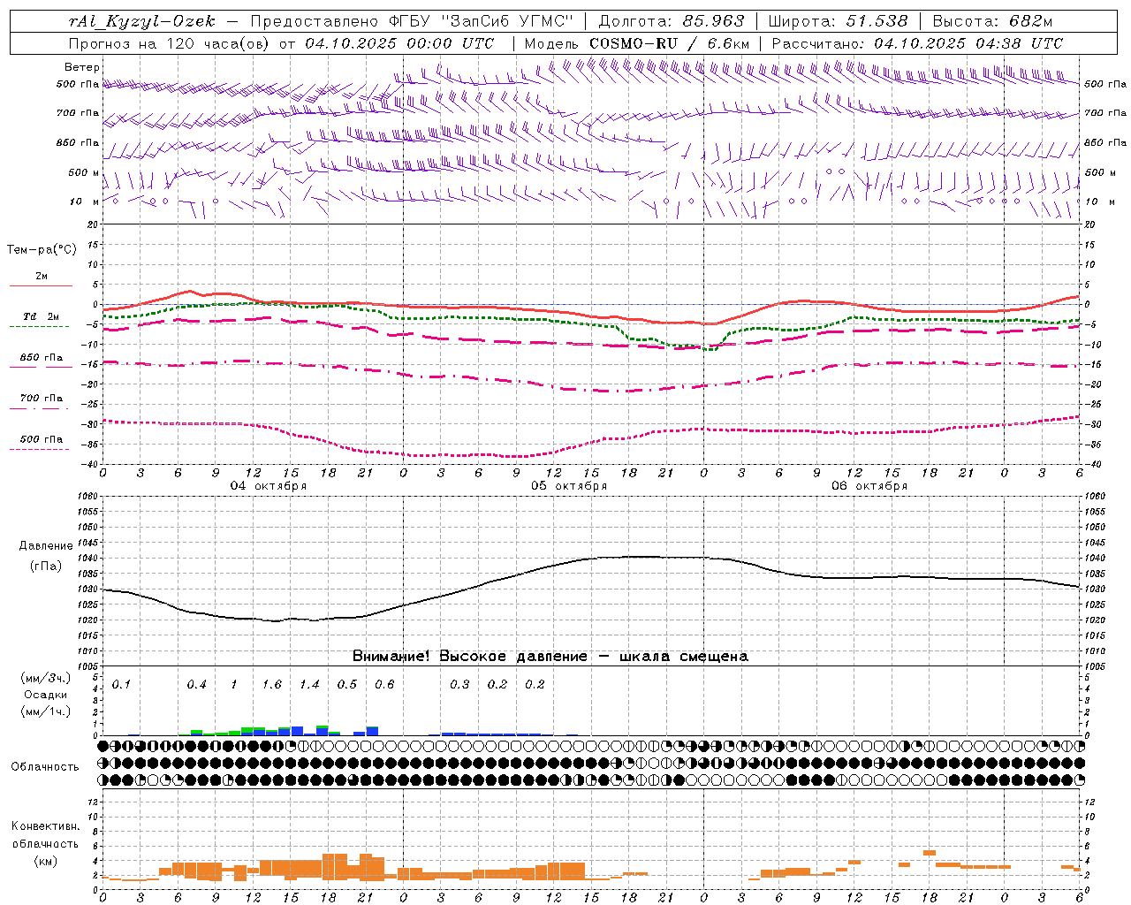Click the '04 октября' date label
1131x905 pixels.
pyautogui.click(x=269, y=486)
